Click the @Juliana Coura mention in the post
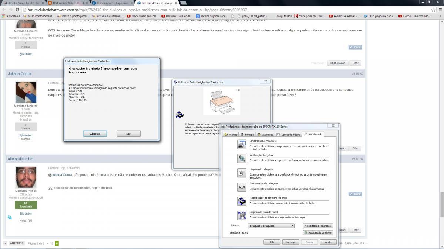Viewport: 444px width, 249px height. click(60, 175)
